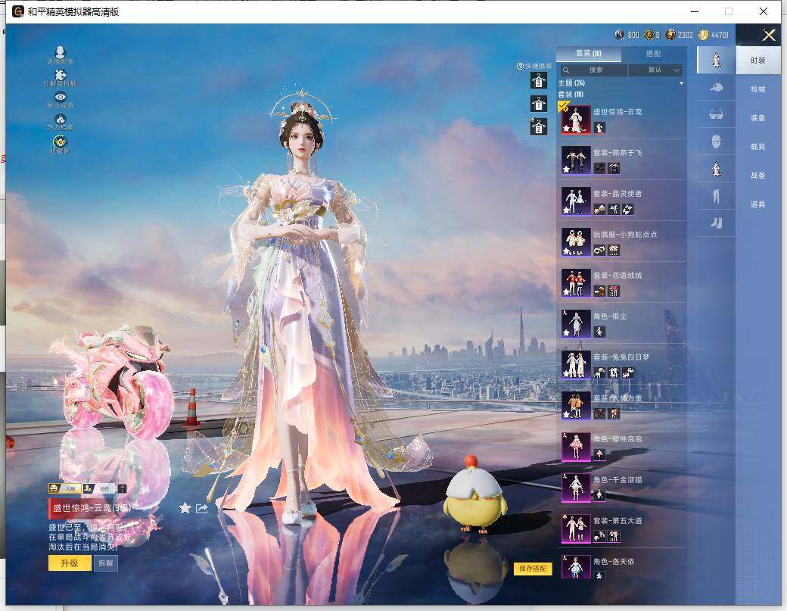Open the 热力档案 flame icon
The image size is (787, 611).
[61, 119]
